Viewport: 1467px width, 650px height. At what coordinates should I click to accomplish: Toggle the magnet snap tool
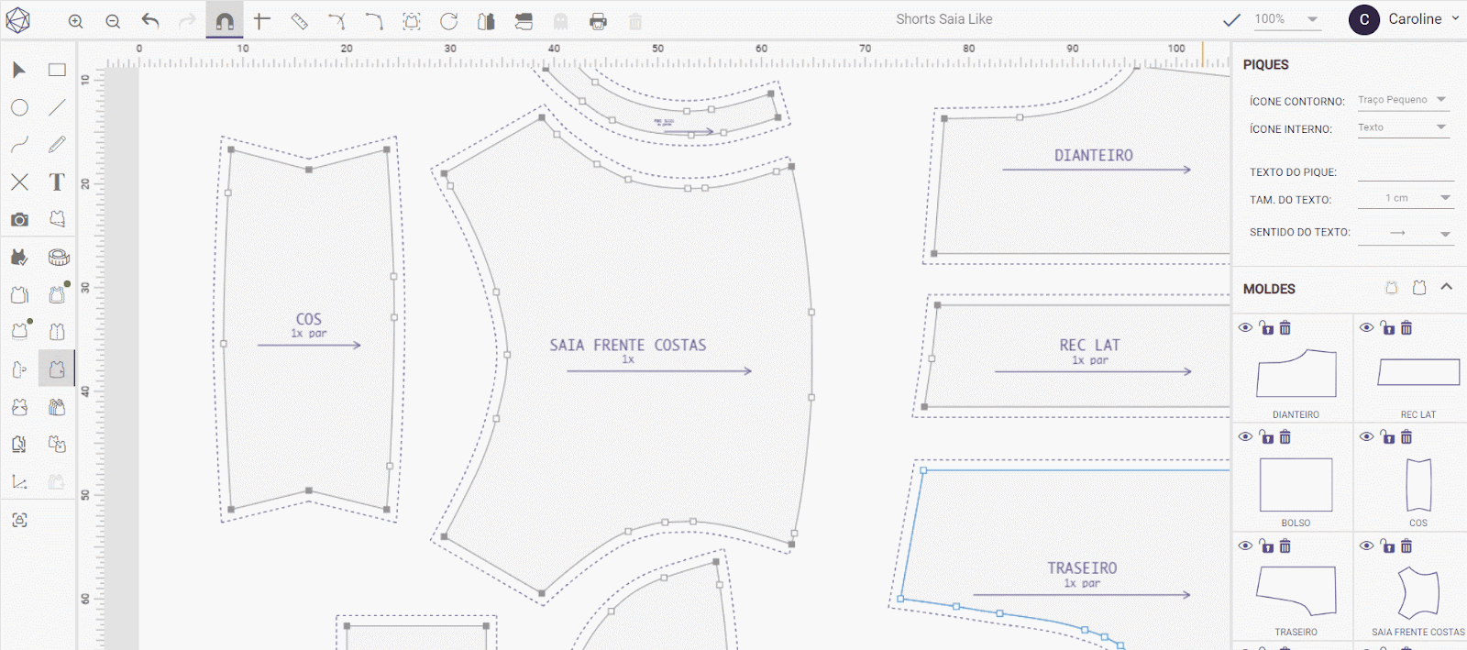[225, 21]
